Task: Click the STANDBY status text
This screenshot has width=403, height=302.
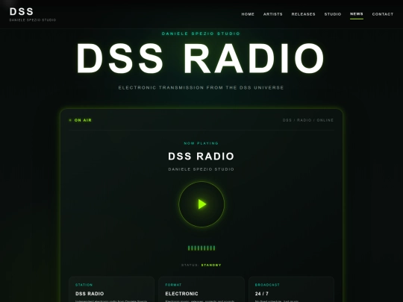Action: tap(211, 265)
